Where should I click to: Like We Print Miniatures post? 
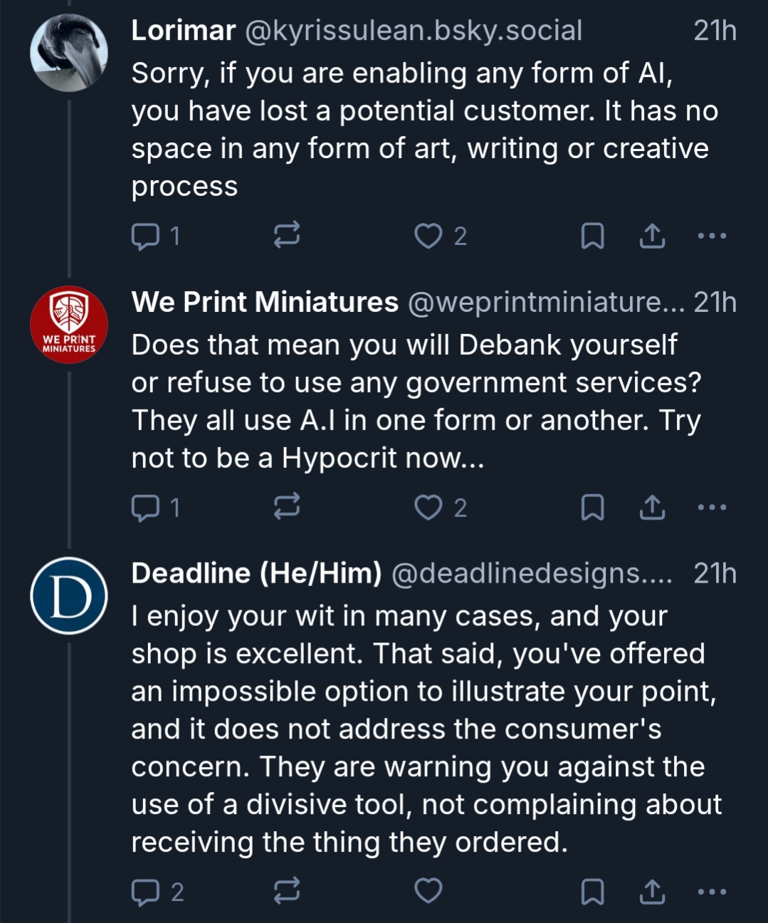(428, 508)
